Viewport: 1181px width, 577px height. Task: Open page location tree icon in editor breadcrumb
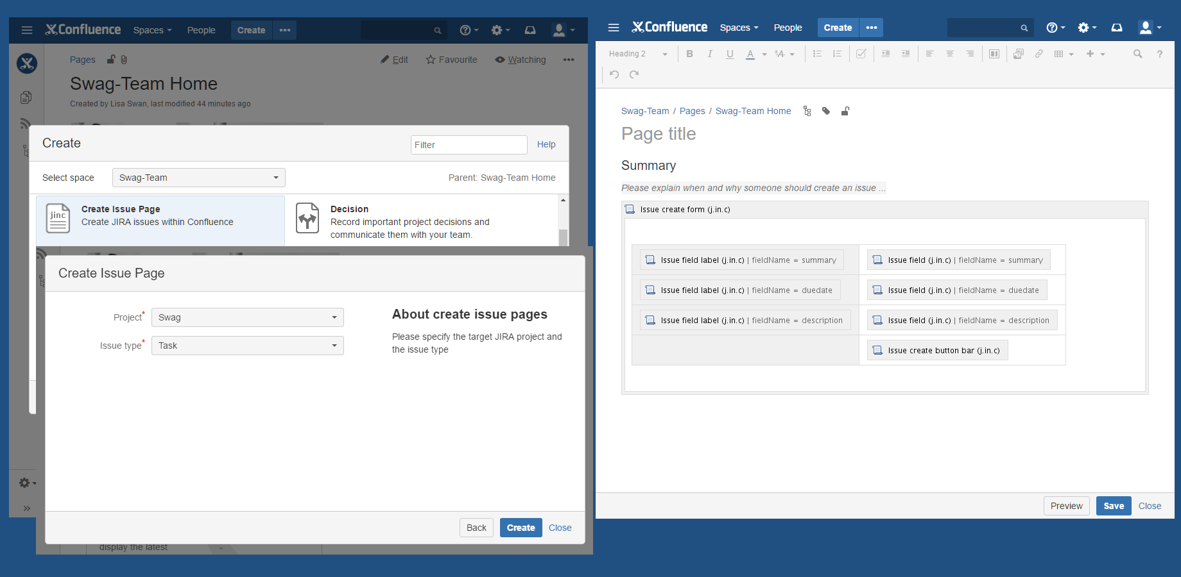807,111
